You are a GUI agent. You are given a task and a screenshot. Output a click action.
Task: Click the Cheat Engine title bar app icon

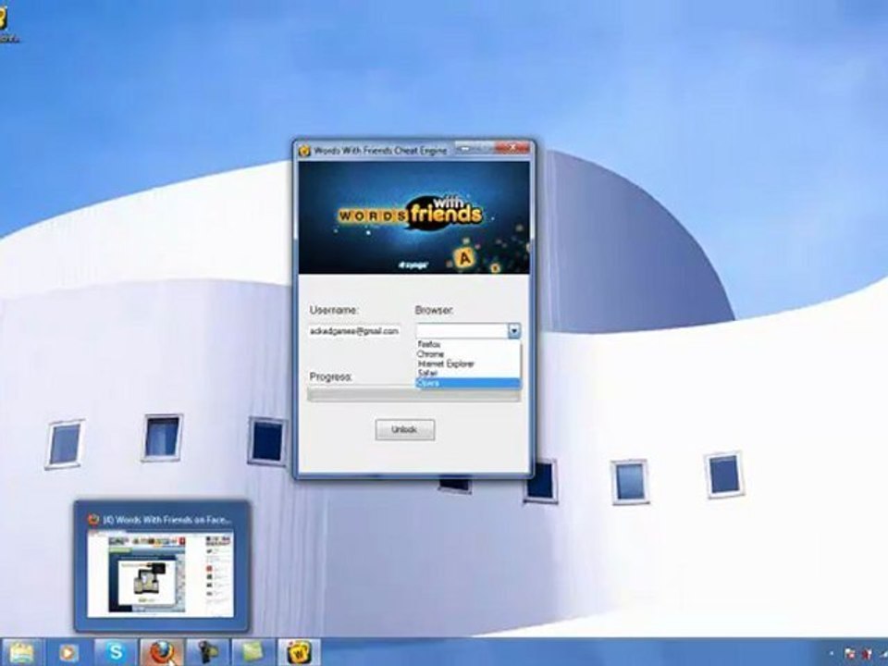(x=304, y=151)
